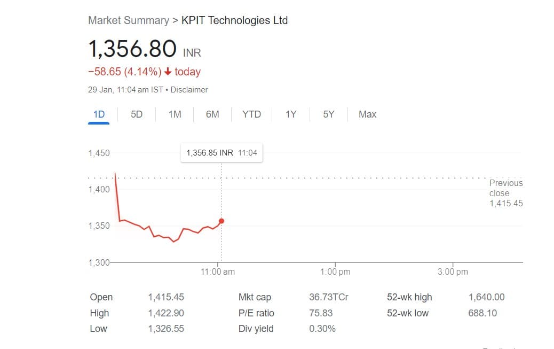
Task: Open the 1M chart range
Action: tap(175, 114)
